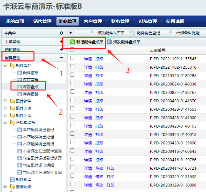Click the grid icon next to 配件信息
The image size is (206, 192).
click(19, 73)
